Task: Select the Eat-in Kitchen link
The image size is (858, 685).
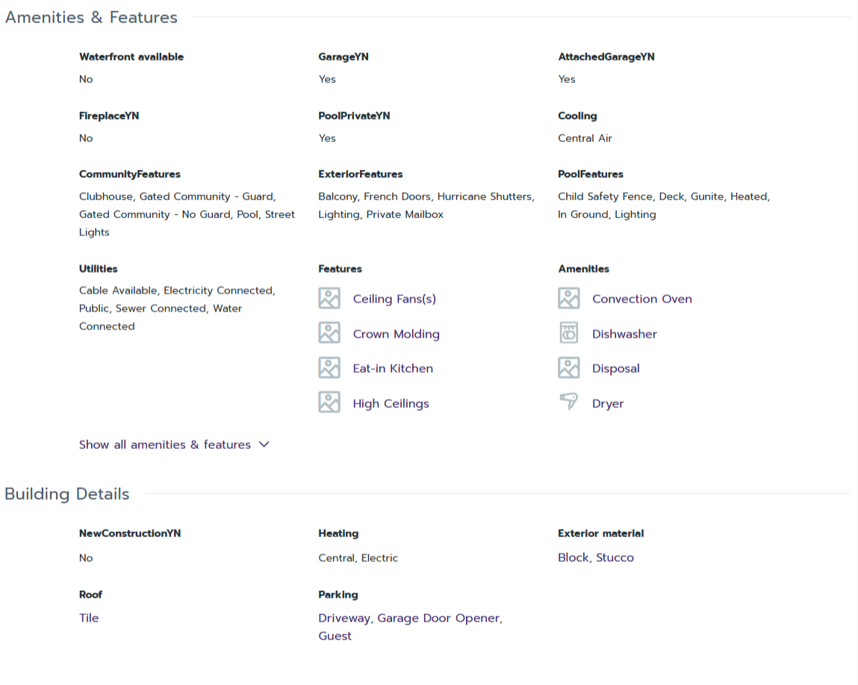Action: tap(393, 368)
